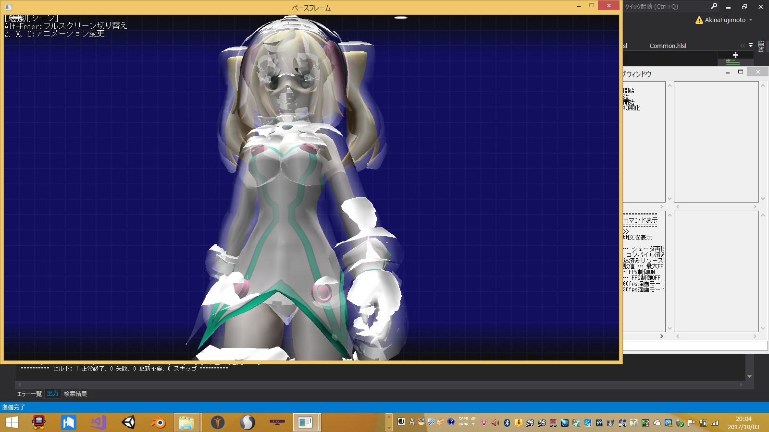
Task: Click the 準備完了 status bar text
Action: coord(13,407)
